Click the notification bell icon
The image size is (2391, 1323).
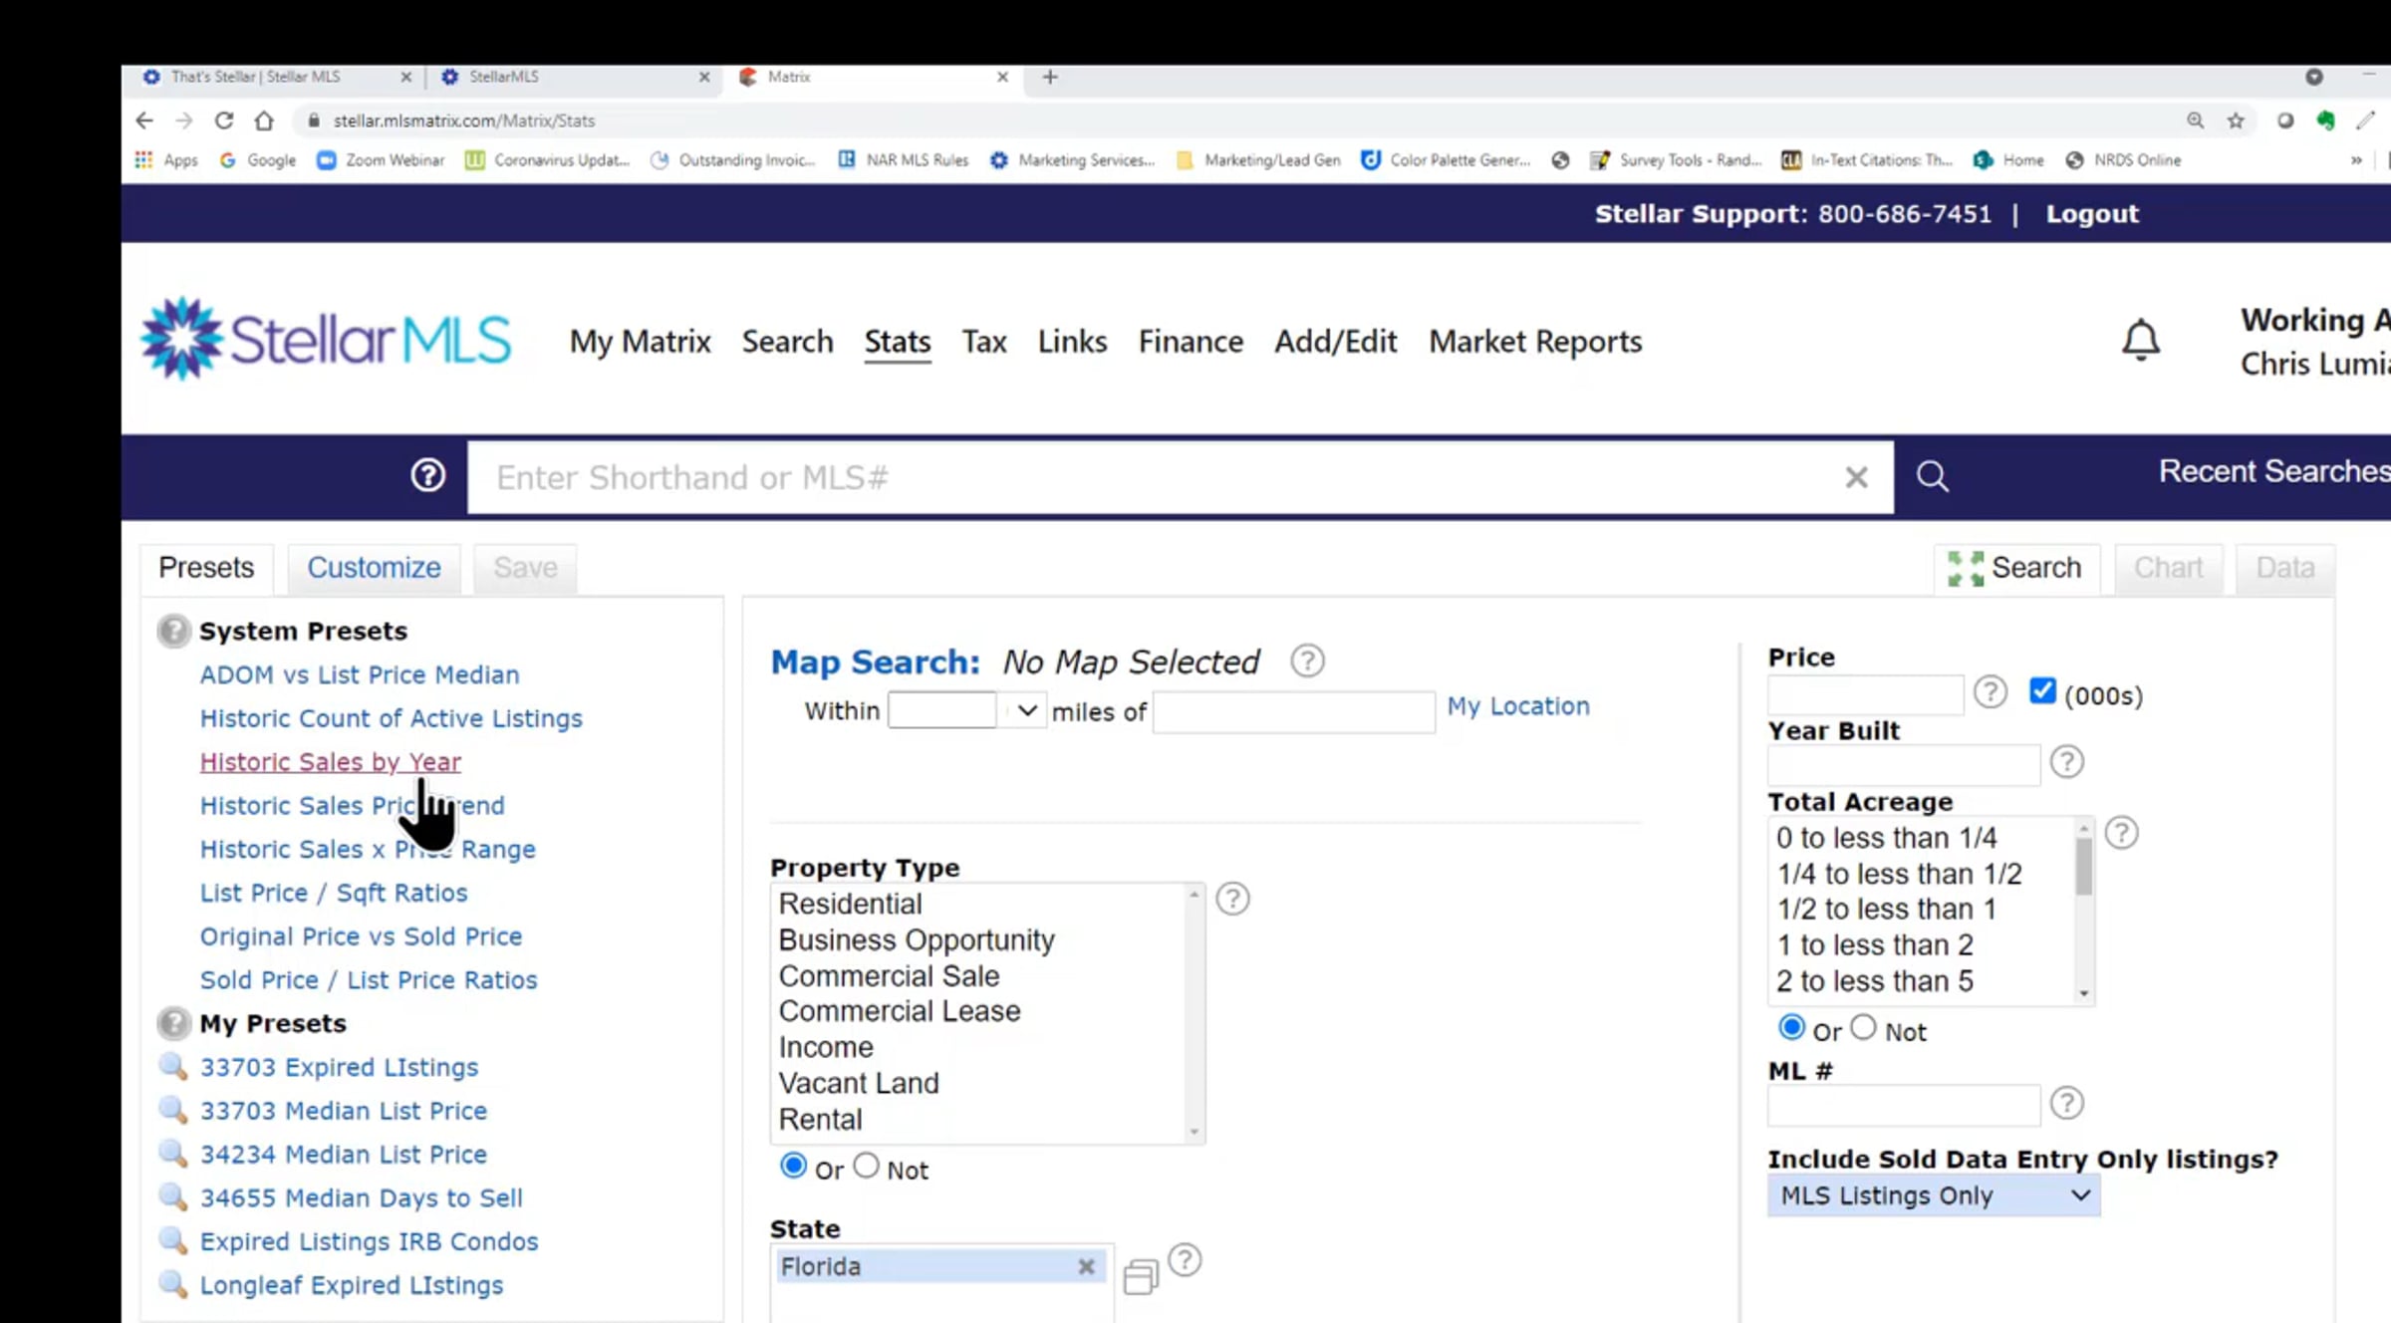pos(2140,340)
